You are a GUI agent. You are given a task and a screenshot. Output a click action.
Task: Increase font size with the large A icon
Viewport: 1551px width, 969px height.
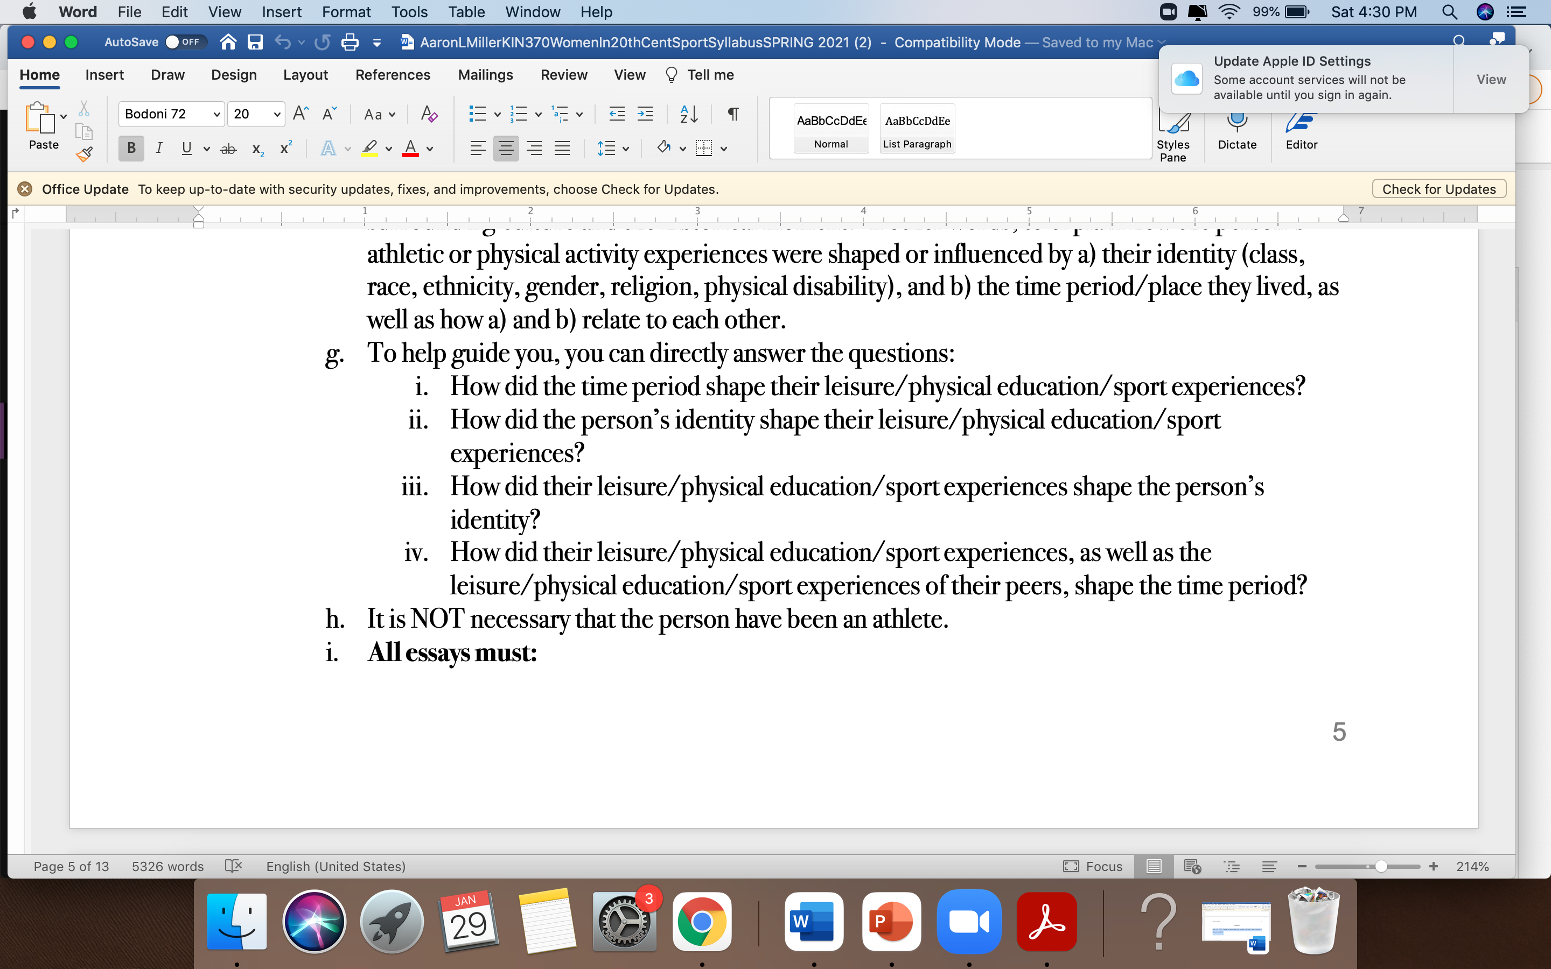point(301,114)
